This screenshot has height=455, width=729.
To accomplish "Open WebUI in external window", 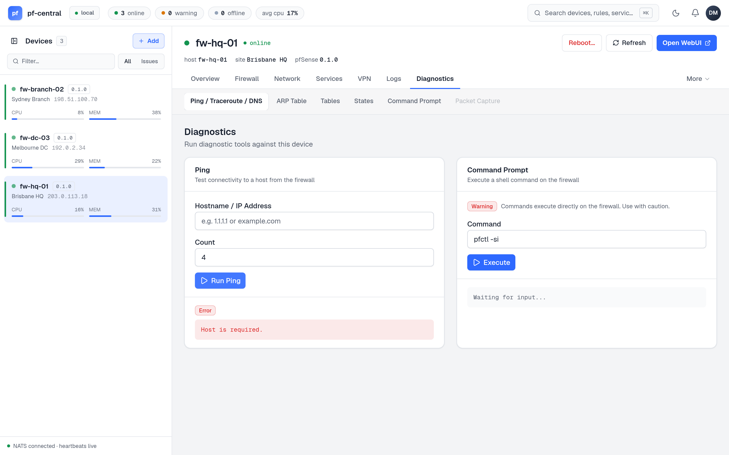I will click(x=686, y=43).
